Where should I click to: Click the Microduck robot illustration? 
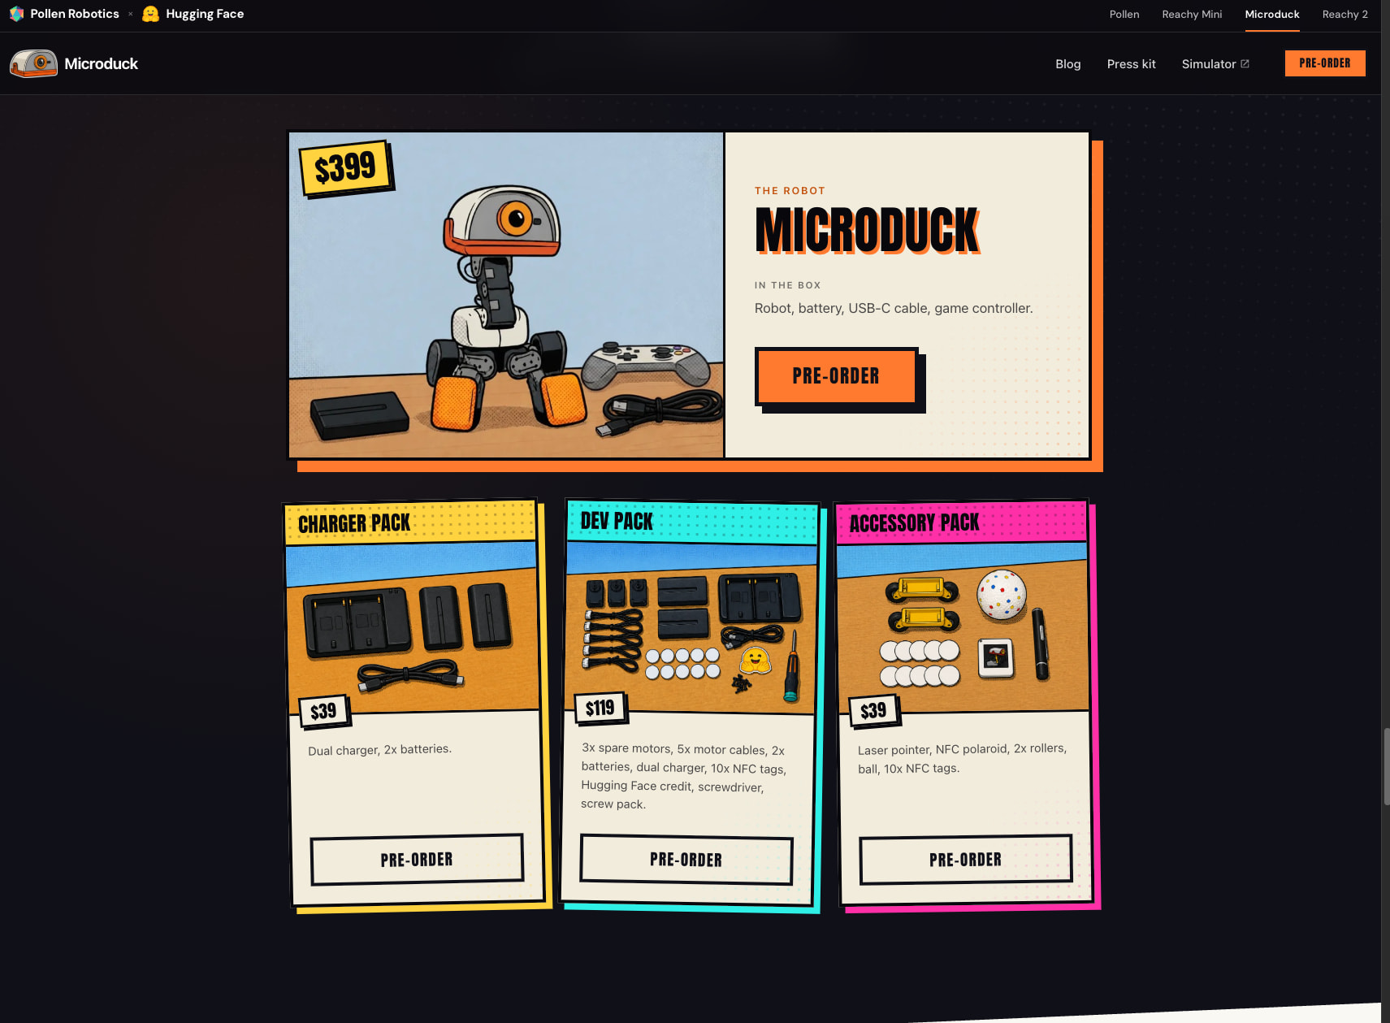(506, 295)
